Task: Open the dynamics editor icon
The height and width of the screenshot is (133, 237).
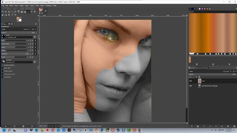Action: click(x=35, y=62)
